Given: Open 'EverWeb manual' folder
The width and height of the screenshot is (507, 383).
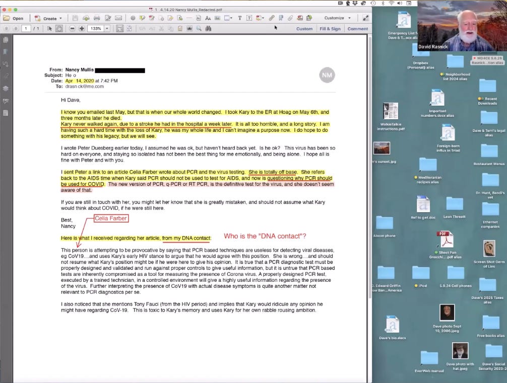Looking at the screenshot, I should point(429,362).
